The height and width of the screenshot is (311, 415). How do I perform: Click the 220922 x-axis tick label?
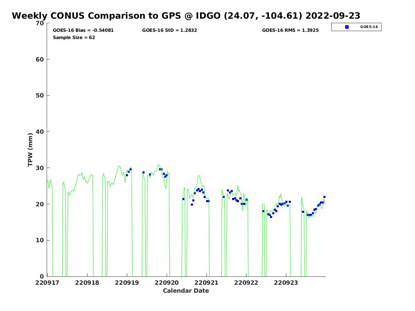246,283
